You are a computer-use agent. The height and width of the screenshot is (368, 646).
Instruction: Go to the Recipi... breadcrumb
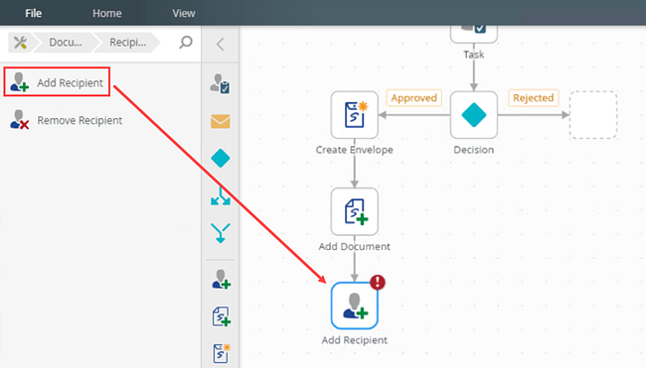(128, 43)
